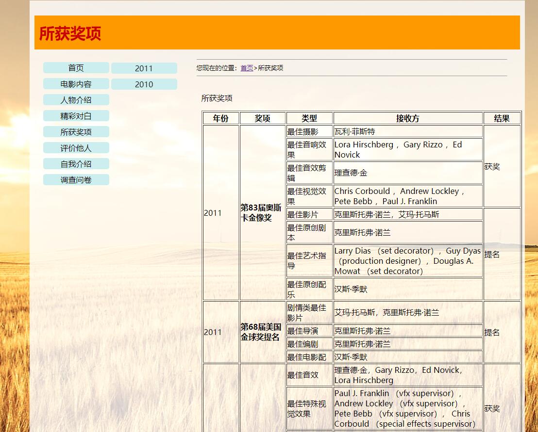
Task: Select the 2011 submenu button
Action: pyautogui.click(x=144, y=68)
